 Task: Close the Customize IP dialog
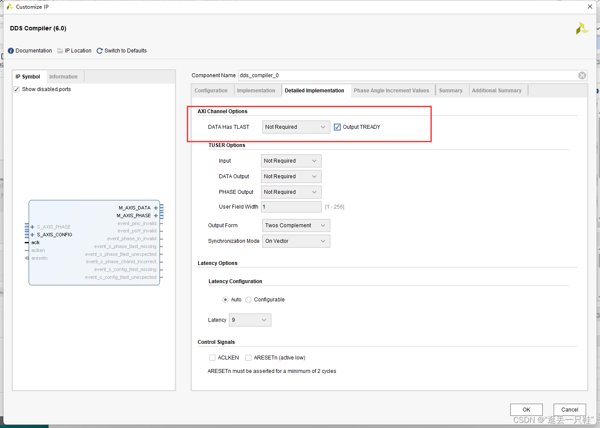[x=590, y=7]
